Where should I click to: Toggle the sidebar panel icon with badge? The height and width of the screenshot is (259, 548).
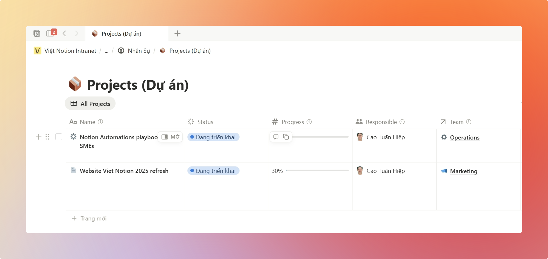pyautogui.click(x=50, y=33)
